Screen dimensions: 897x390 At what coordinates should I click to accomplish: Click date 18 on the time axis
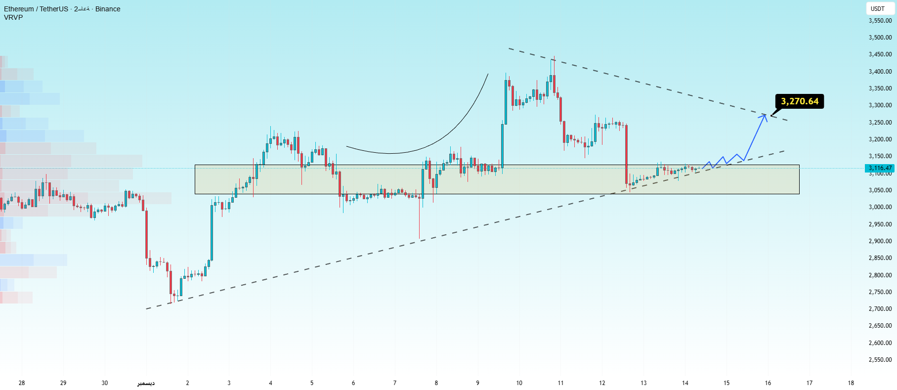[851, 383]
